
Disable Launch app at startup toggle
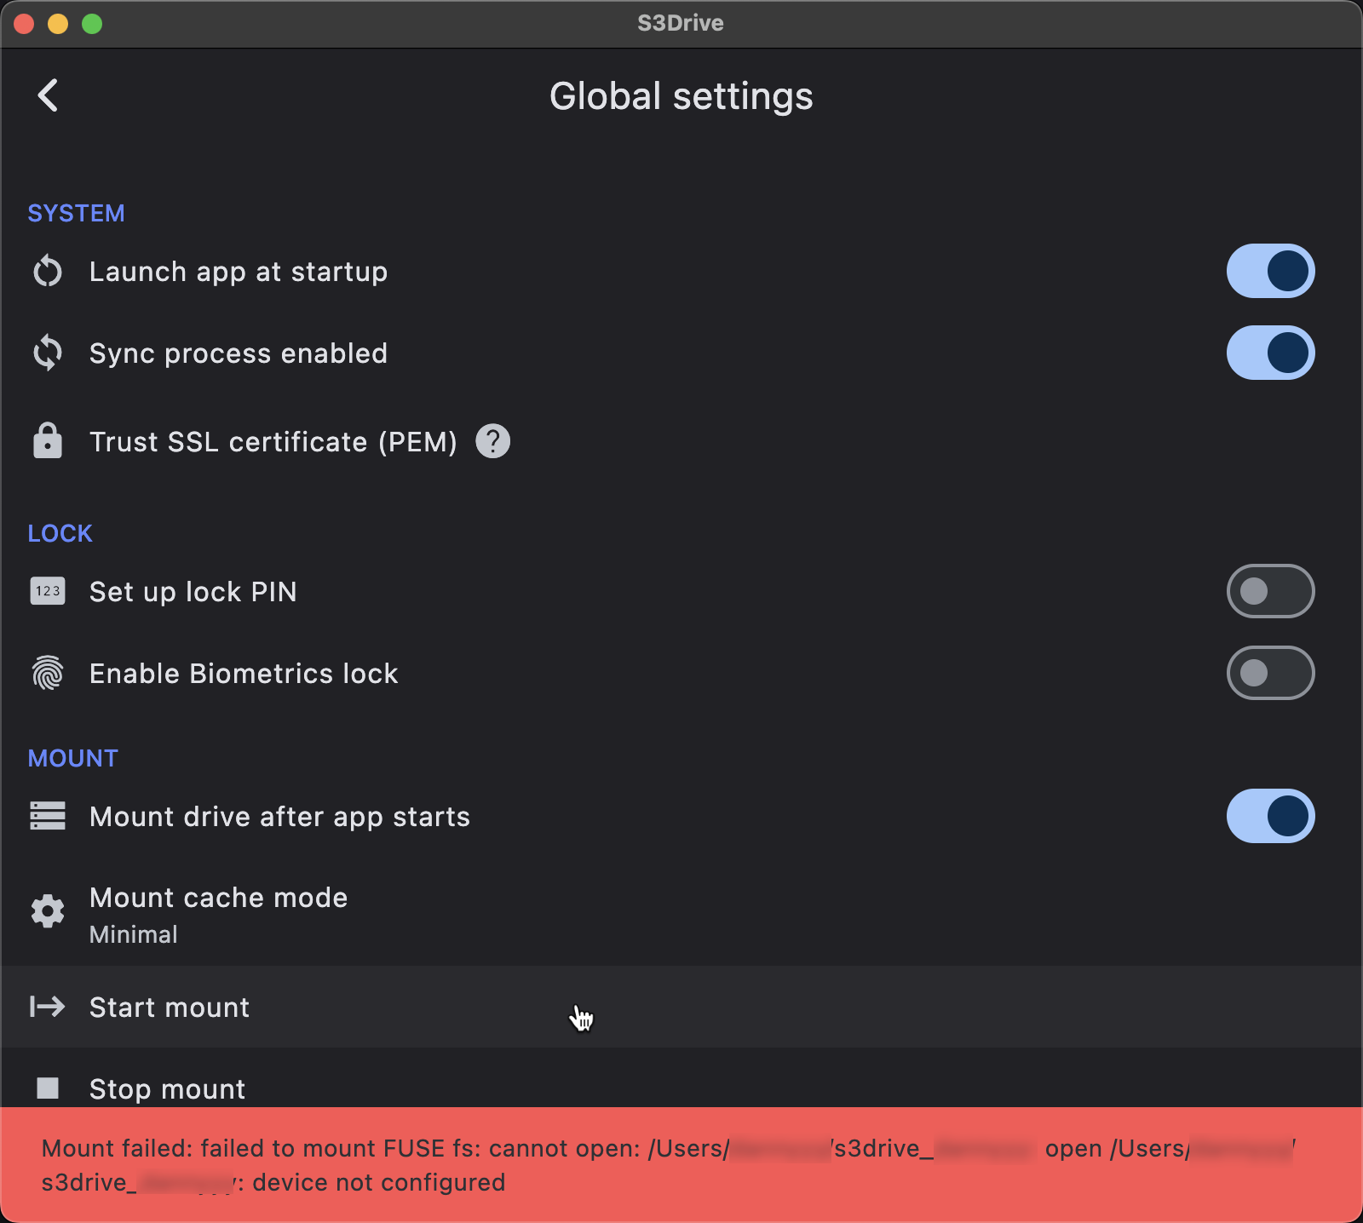pos(1270,272)
